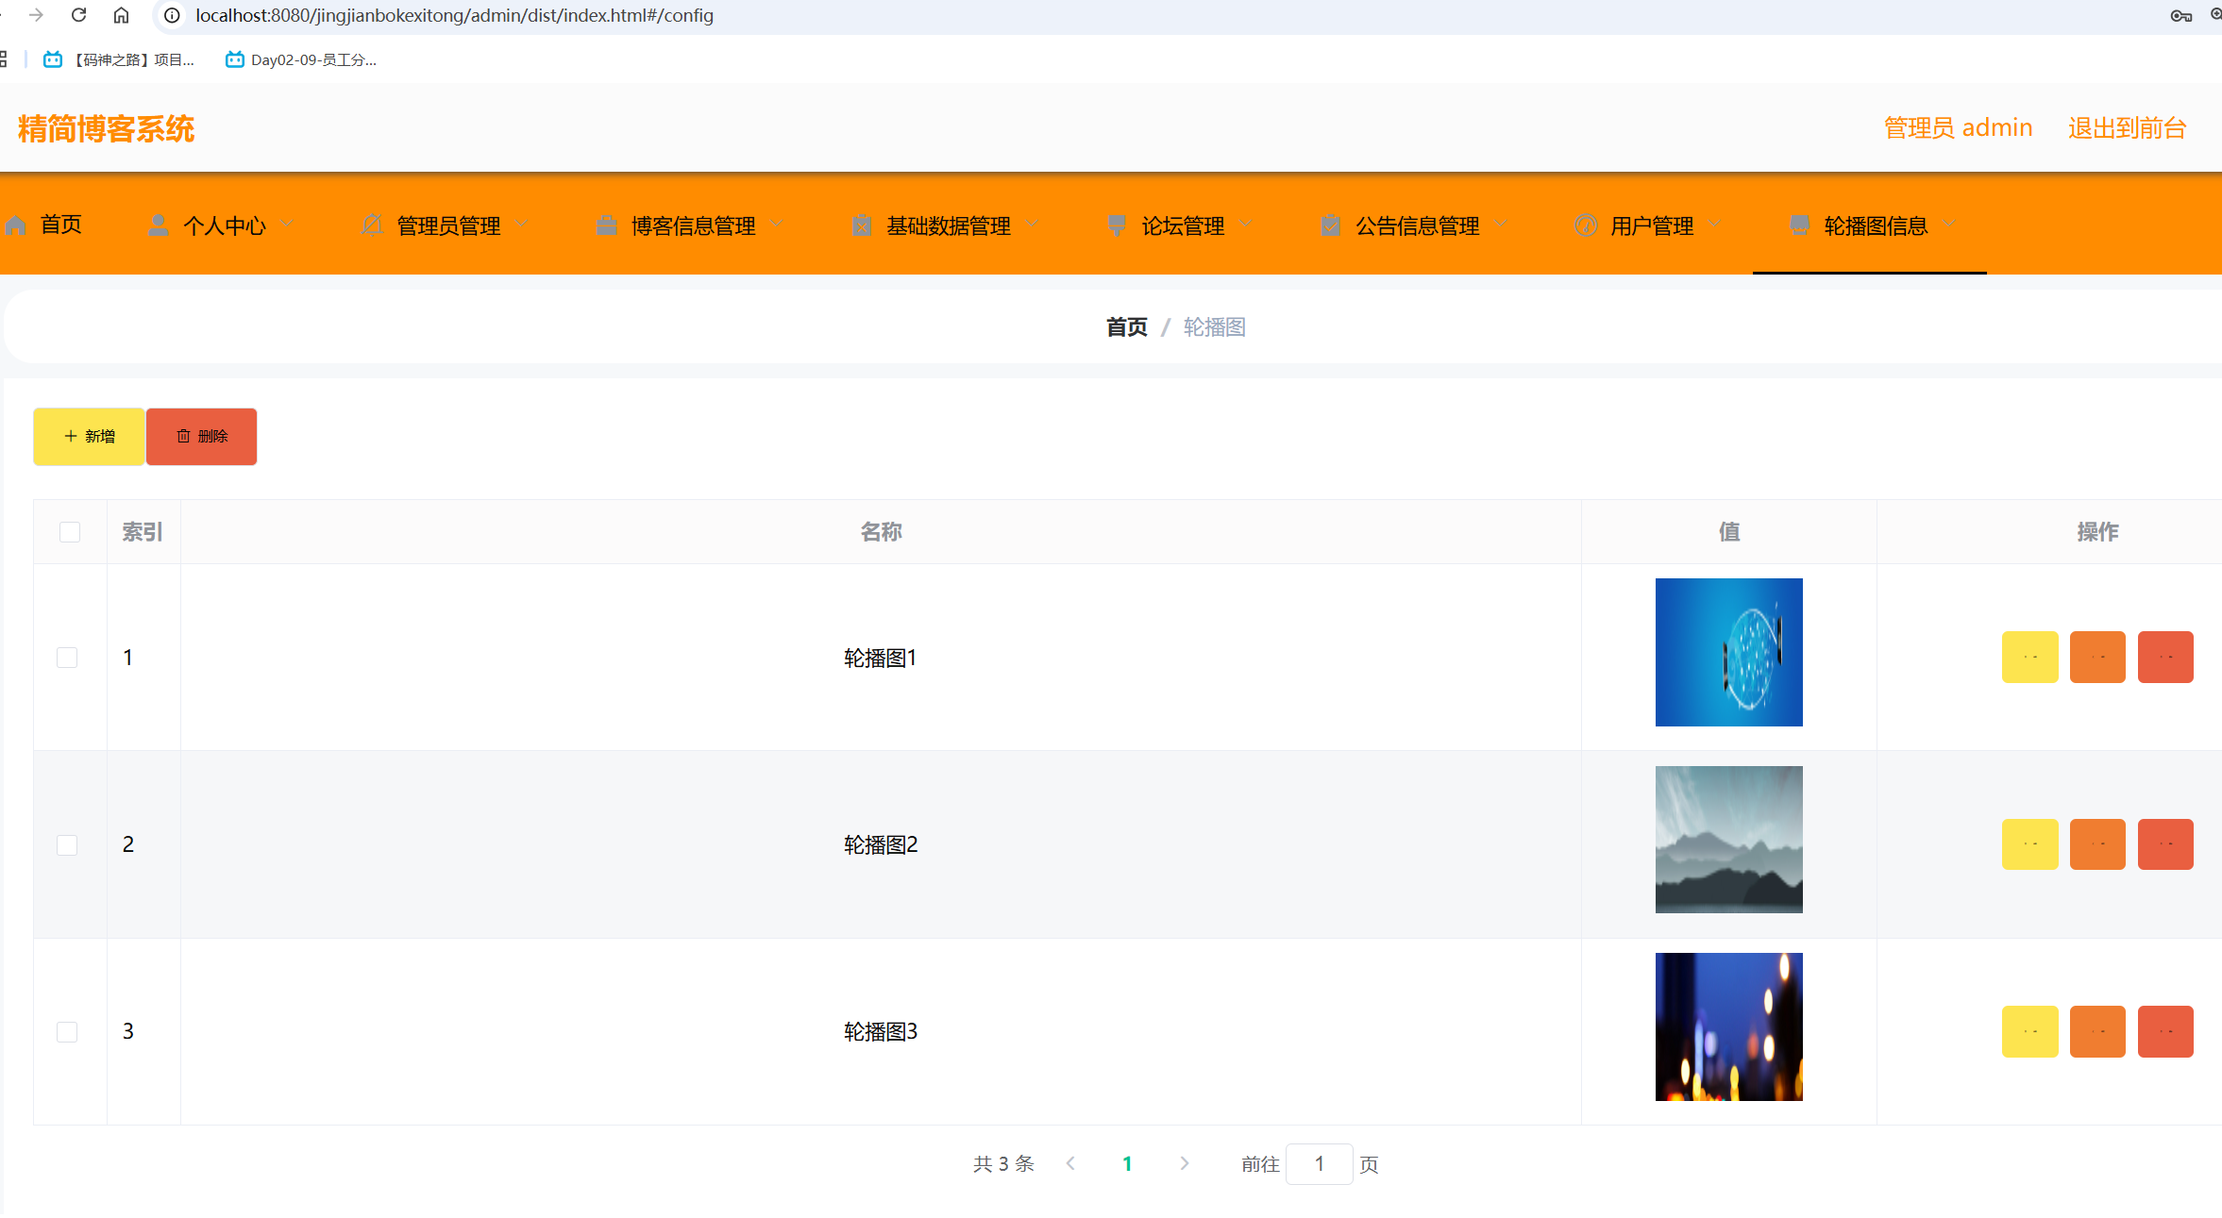
Task: Click yellow action button in 轮播图2 row
Action: [x=2029, y=843]
